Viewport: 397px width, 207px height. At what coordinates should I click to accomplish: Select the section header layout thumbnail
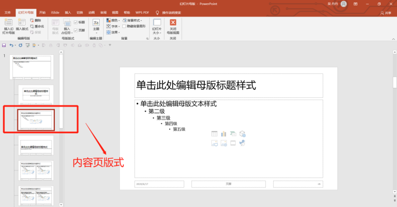[x=36, y=145]
